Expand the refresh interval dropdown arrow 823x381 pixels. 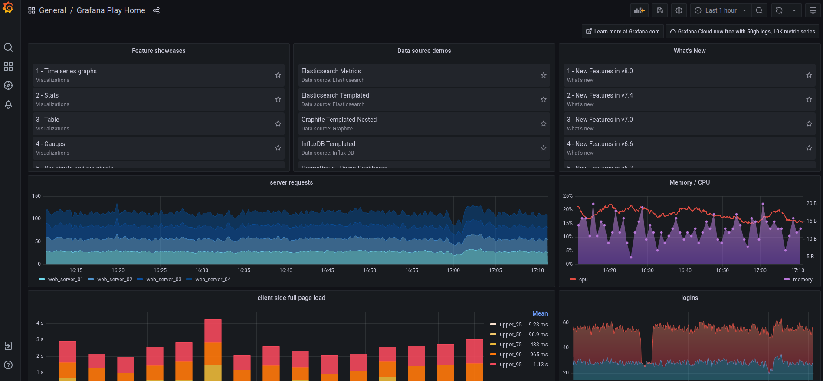794,10
